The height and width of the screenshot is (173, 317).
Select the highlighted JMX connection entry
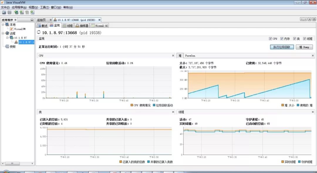pyautogui.click(x=26, y=42)
